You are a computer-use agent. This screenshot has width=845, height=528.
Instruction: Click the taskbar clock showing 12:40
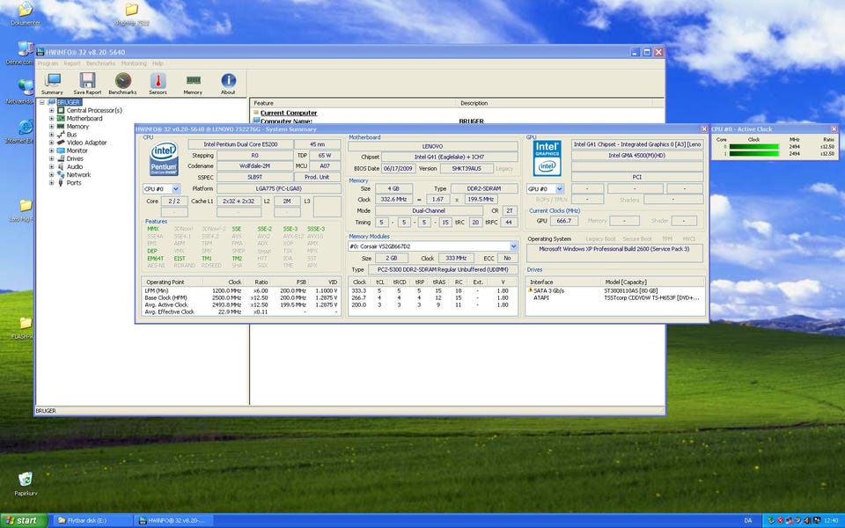pyautogui.click(x=830, y=520)
